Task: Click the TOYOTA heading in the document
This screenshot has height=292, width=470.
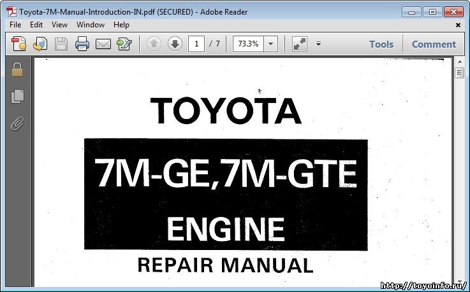Action: coord(226,111)
